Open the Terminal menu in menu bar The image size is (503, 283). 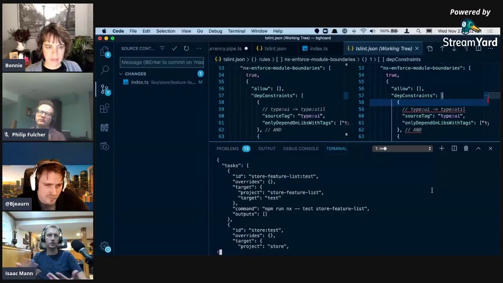[x=237, y=31]
